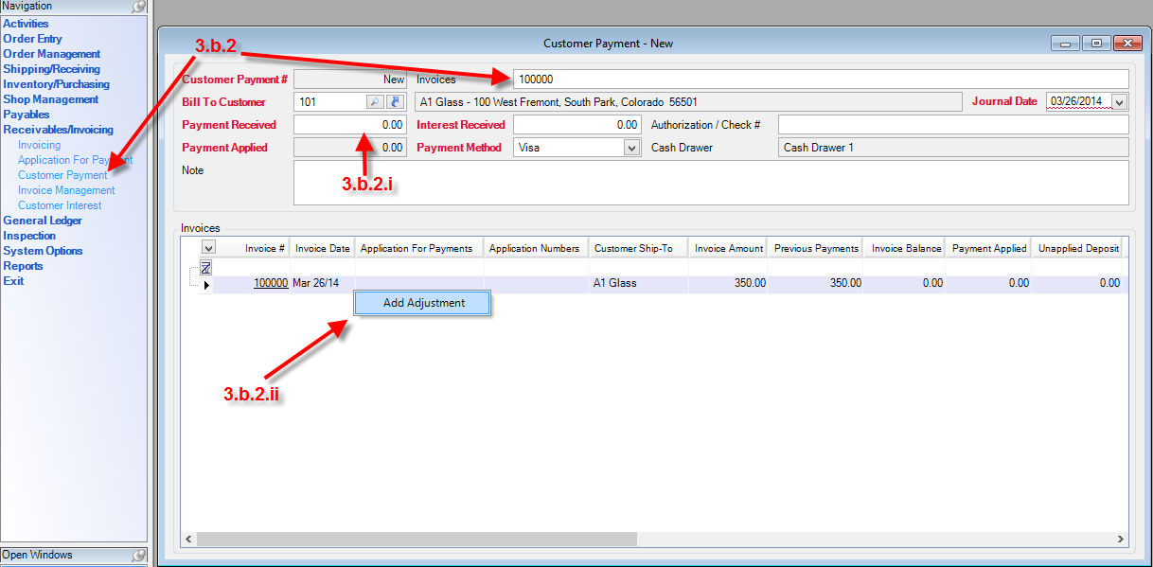This screenshot has height=567, width=1153.
Task: Click the pin icon on Navigation panel
Action: pyautogui.click(x=138, y=7)
